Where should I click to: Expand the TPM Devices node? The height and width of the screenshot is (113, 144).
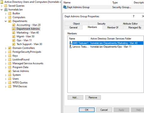6,87
